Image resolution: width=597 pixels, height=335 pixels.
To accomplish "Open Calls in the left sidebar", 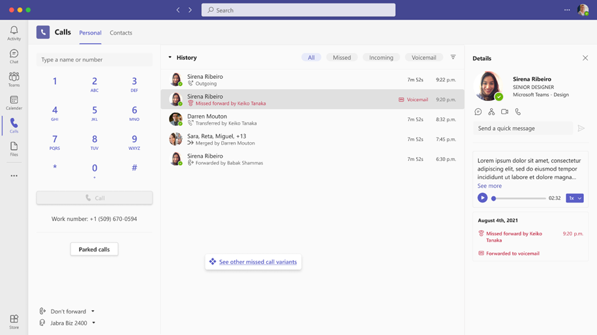I will coord(14,126).
